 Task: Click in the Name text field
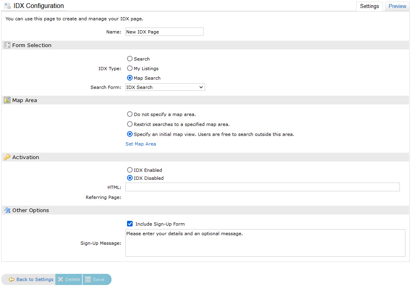pos(164,32)
